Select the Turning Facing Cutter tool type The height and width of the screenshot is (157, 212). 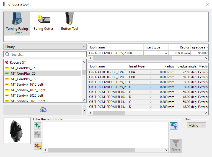pos(17,24)
